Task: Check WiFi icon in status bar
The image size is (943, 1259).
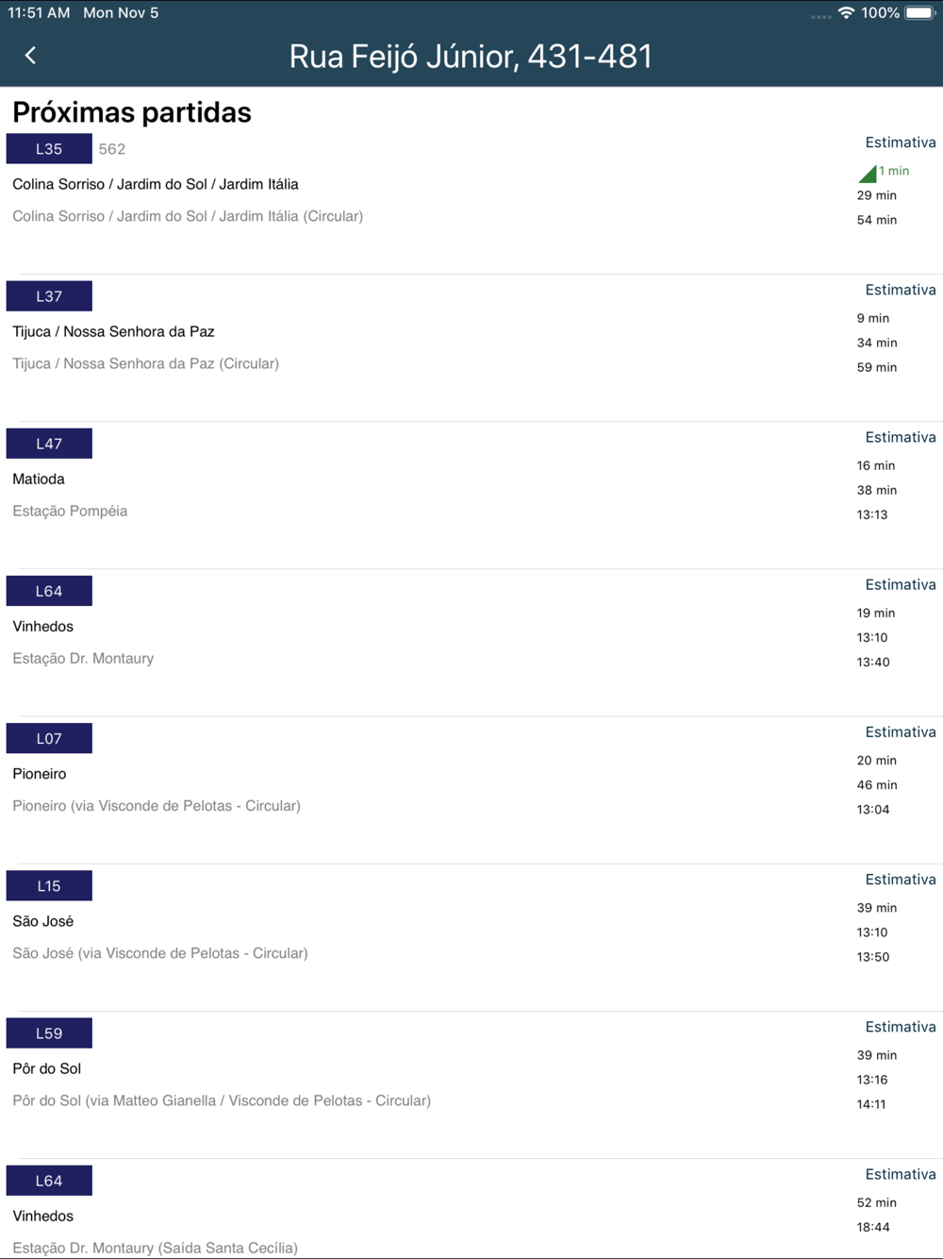Action: 846,13
